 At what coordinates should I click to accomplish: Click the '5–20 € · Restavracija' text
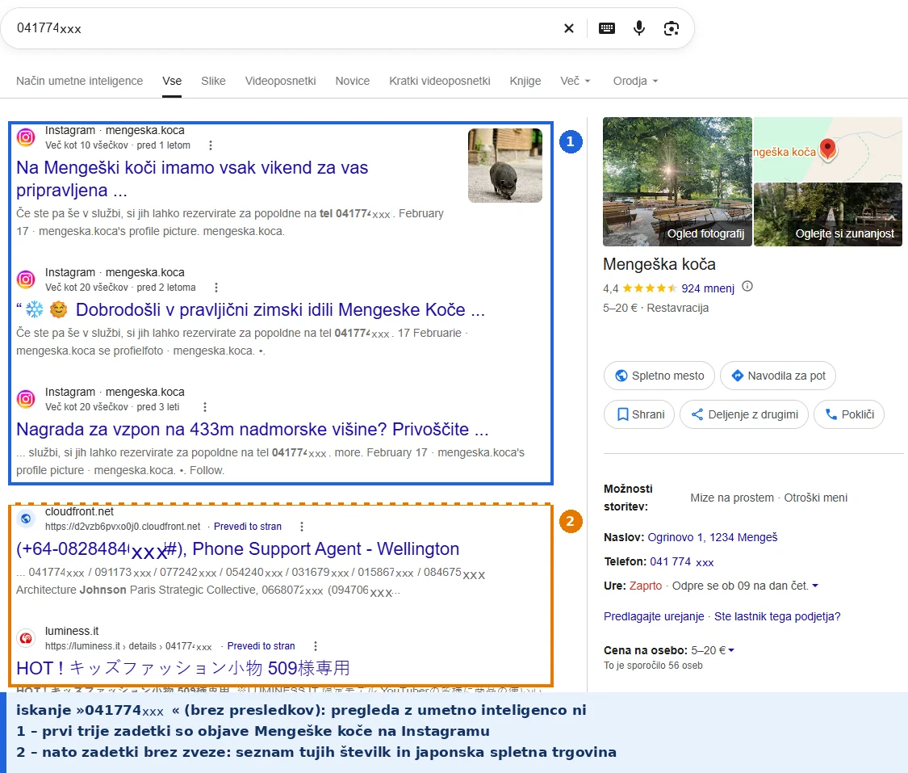(655, 308)
